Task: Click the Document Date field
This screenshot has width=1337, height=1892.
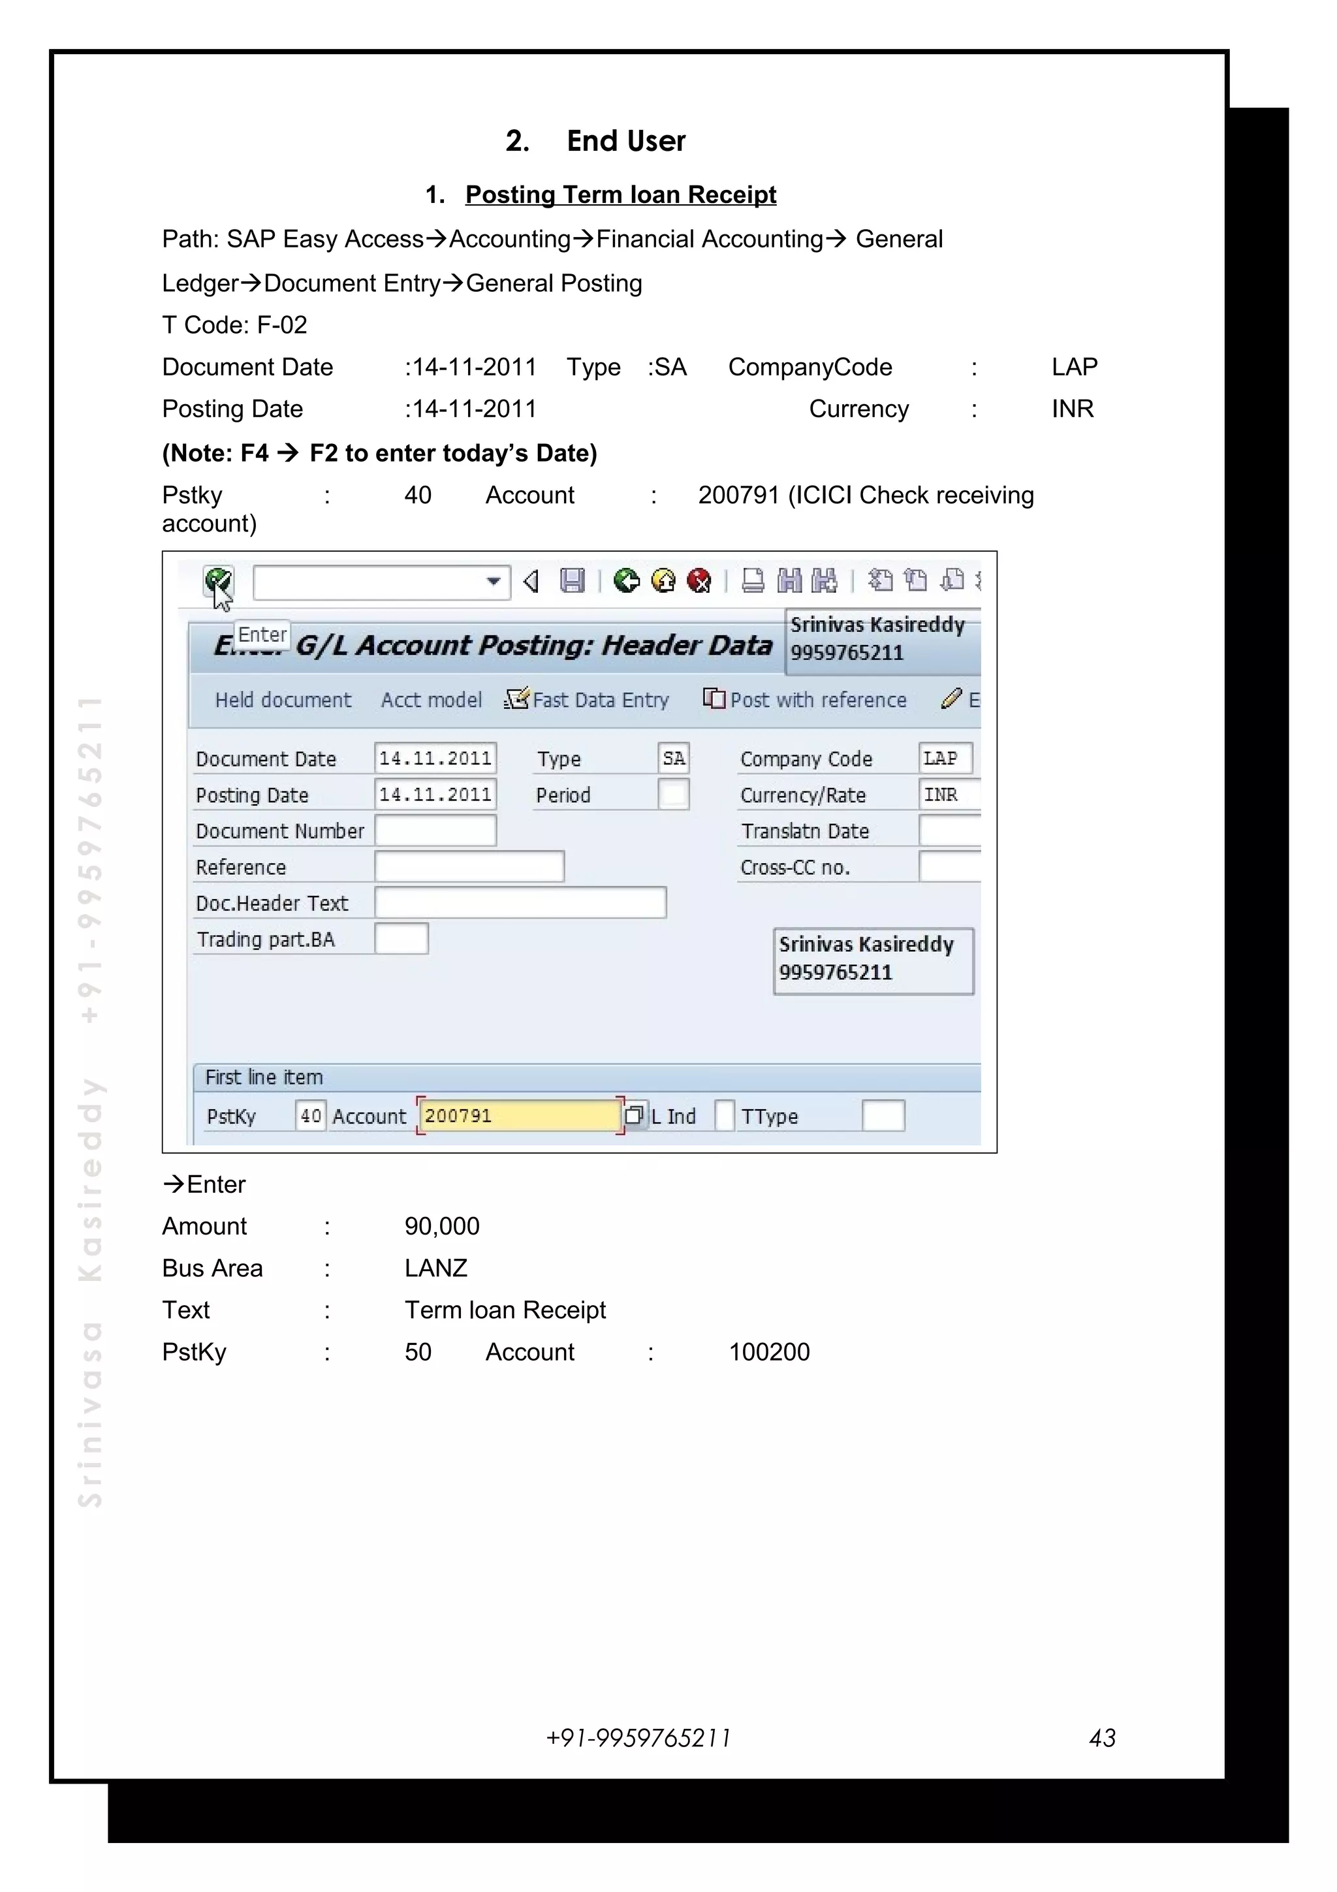Action: tap(435, 758)
